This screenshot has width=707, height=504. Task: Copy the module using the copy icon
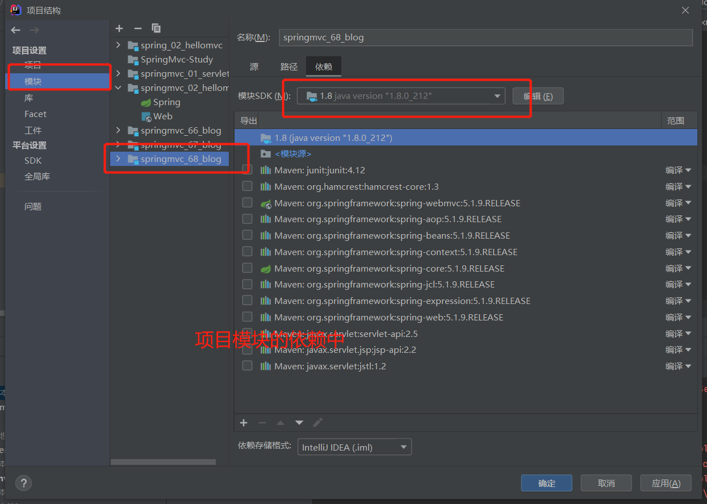pos(156,28)
